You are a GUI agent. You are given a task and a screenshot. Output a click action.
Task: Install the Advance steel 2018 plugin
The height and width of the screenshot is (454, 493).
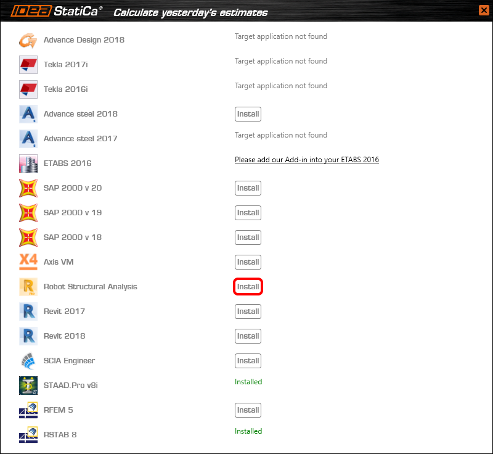click(248, 114)
